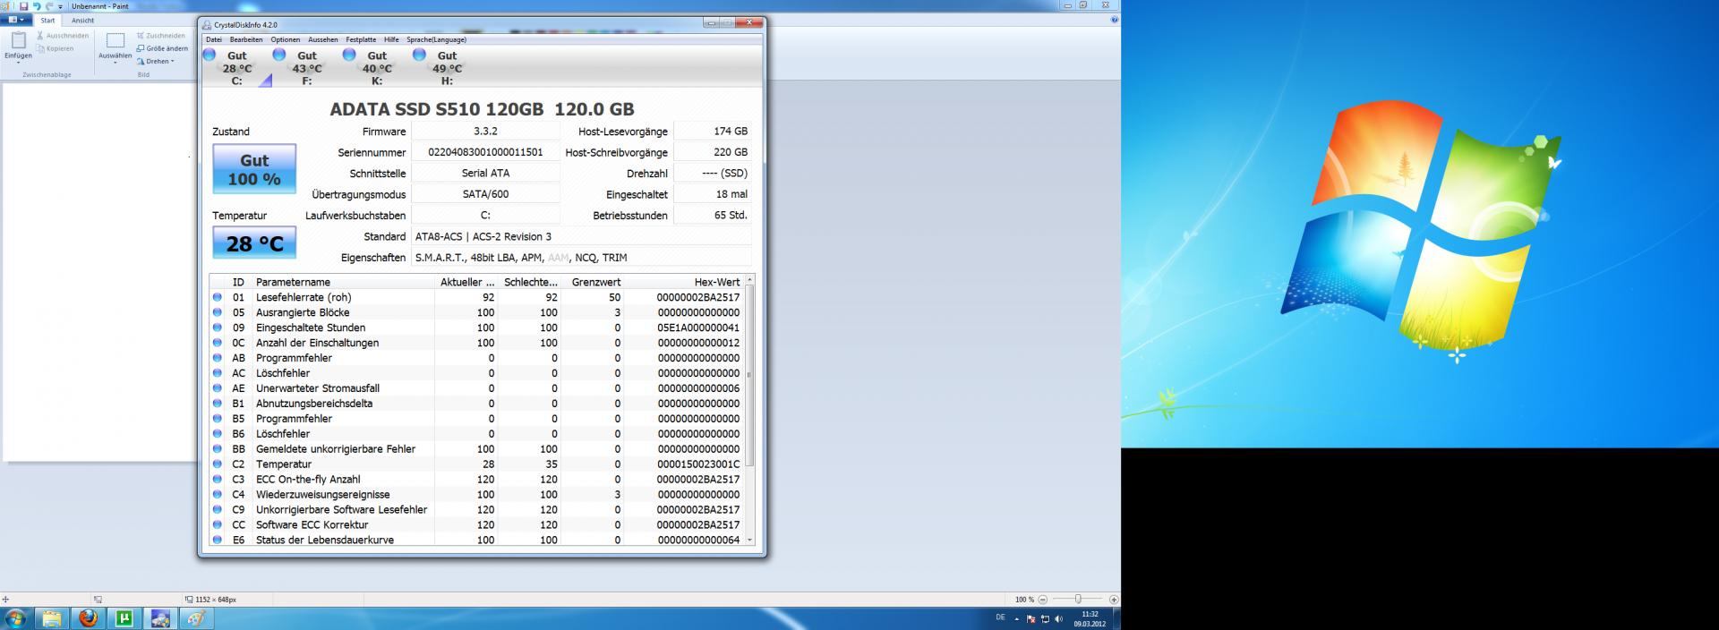The width and height of the screenshot is (1719, 630).
Task: Click Zuschneiden crop tool in Paint
Action: pos(161,36)
